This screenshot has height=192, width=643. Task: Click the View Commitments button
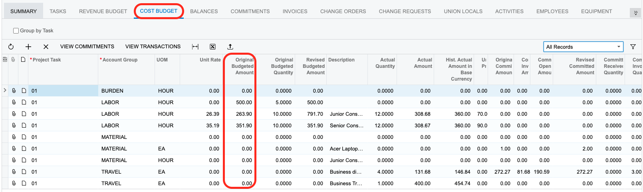pos(87,47)
